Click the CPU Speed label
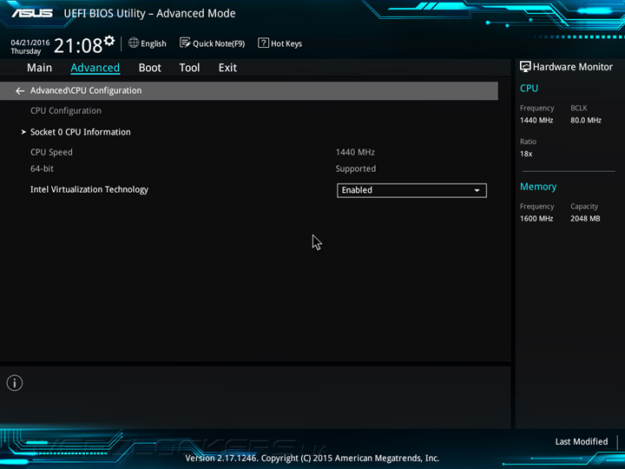The image size is (625, 469). click(x=51, y=152)
